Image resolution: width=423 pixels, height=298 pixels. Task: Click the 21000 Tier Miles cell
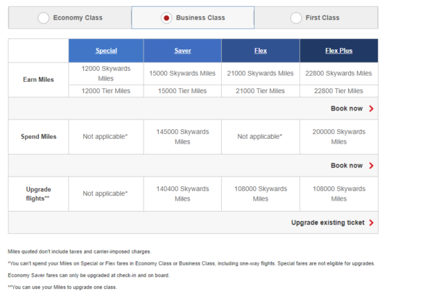pyautogui.click(x=260, y=91)
